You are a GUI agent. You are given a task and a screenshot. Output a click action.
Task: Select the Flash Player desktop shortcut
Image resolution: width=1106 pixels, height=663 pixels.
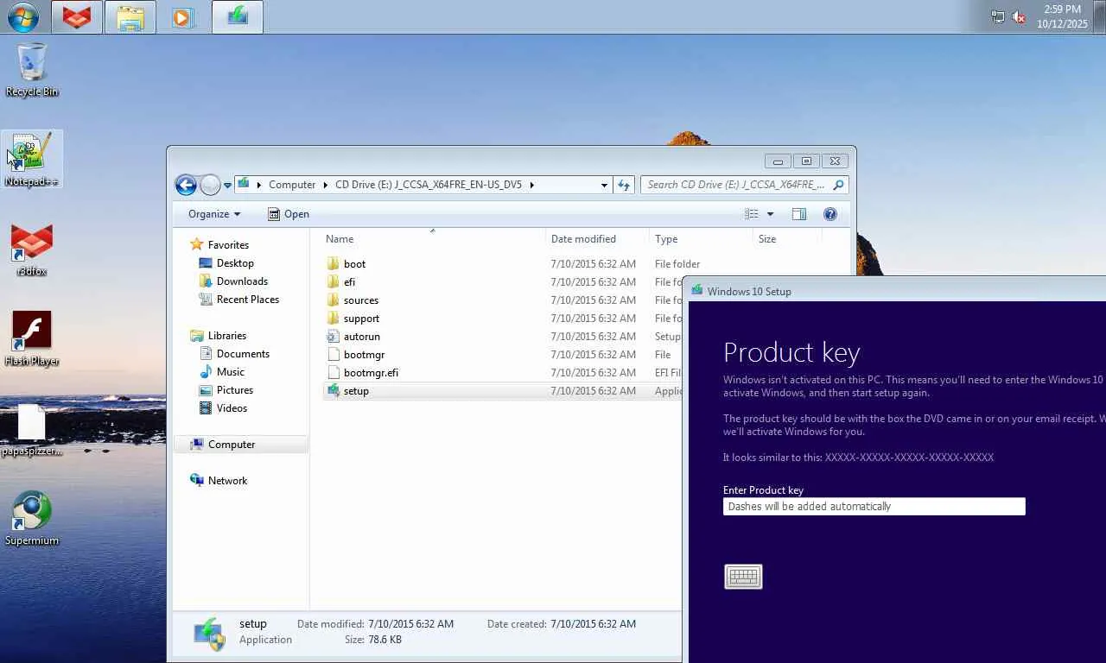point(32,339)
